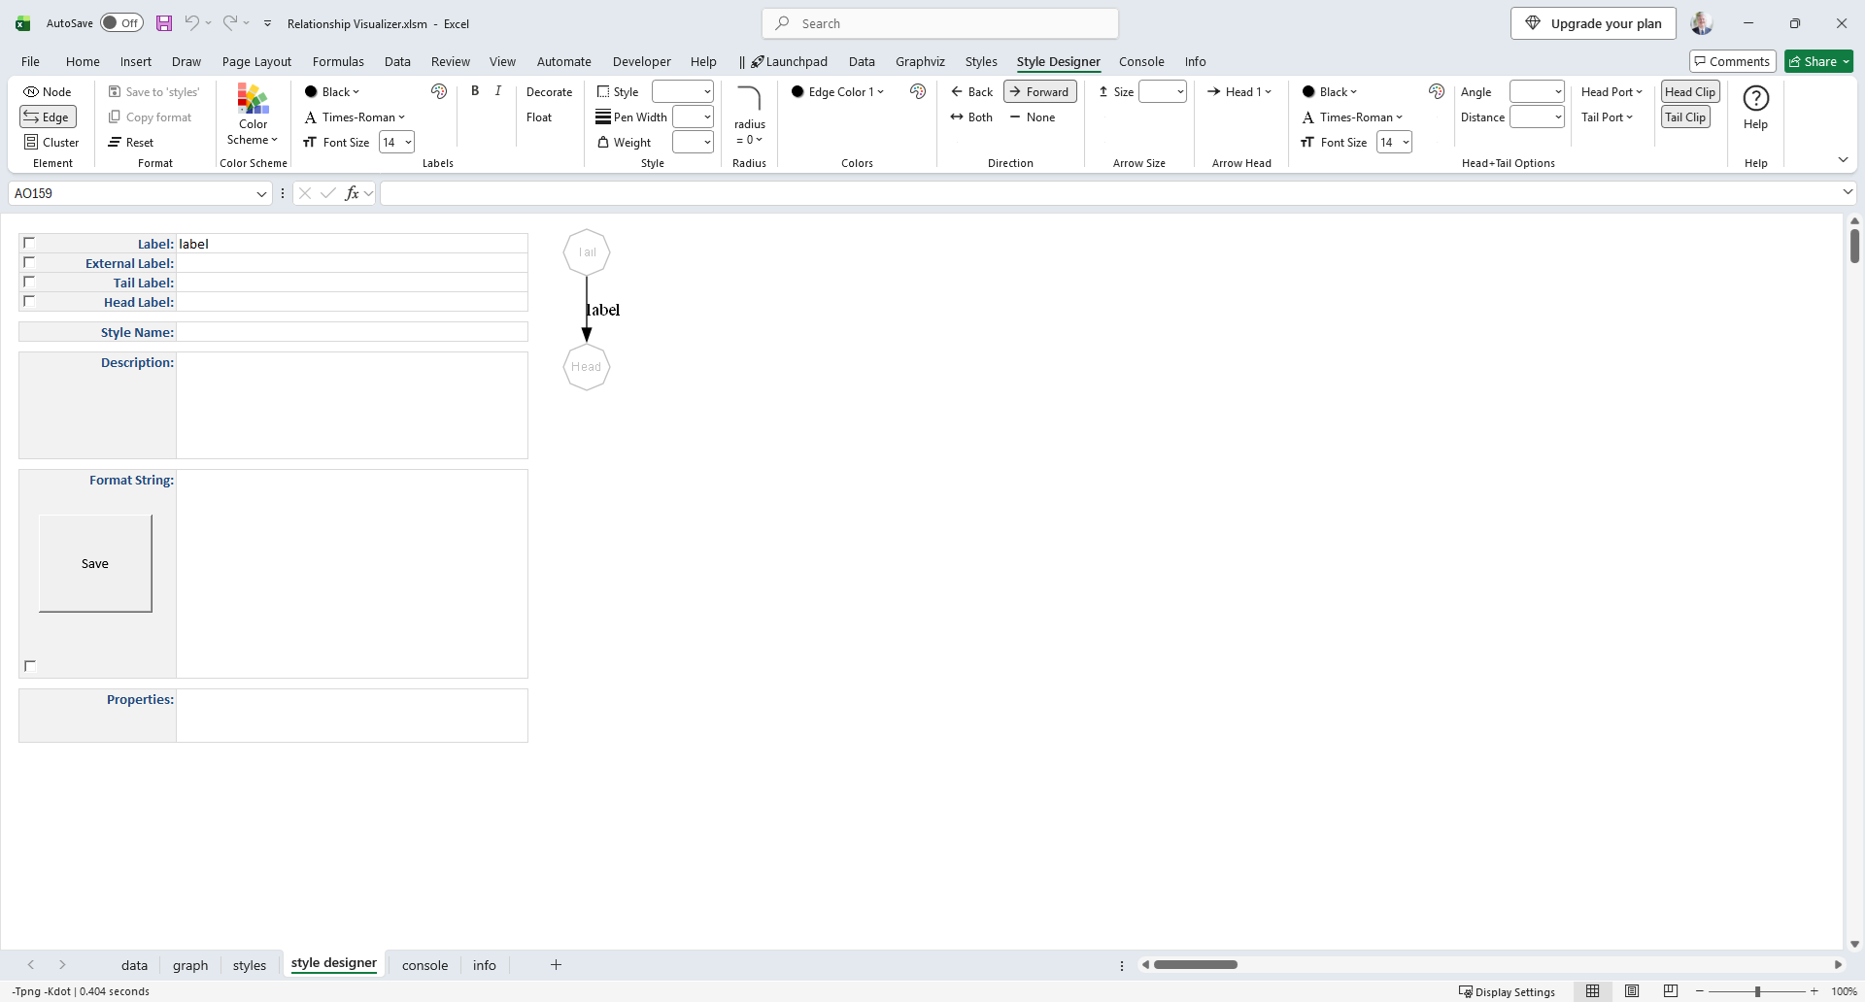Click the Copy format icon
Screen dimensions: 1865x1002
point(115,117)
